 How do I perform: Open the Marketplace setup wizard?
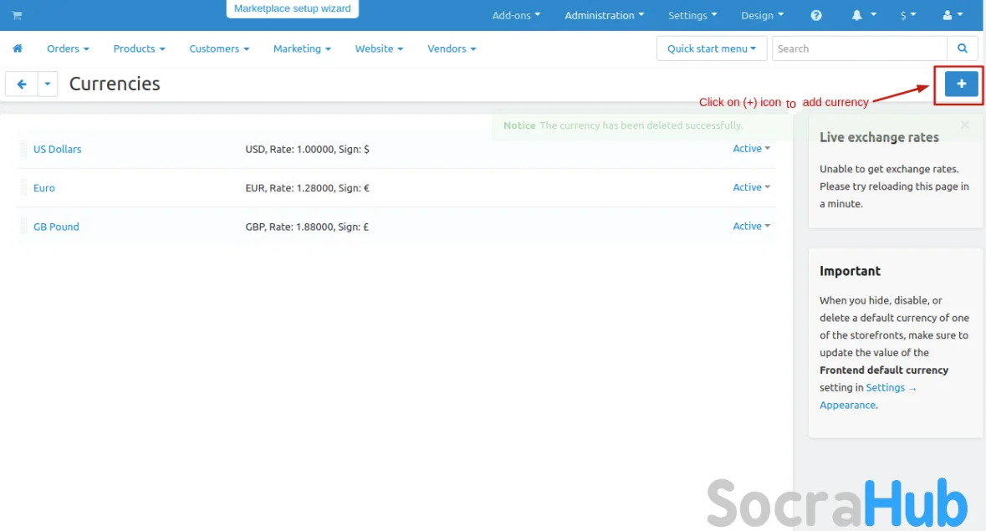point(292,8)
